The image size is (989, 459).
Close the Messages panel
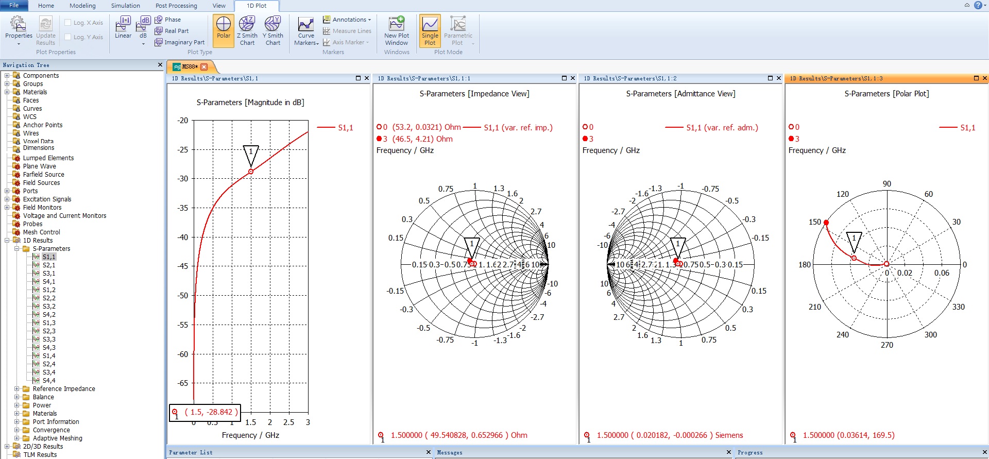click(728, 452)
